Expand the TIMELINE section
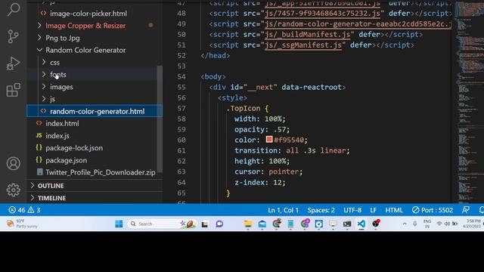The width and height of the screenshot is (484, 272). tap(48, 198)
